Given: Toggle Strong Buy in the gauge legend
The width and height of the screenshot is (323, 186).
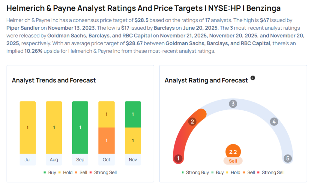Looking at the screenshot, I should pos(195,172).
